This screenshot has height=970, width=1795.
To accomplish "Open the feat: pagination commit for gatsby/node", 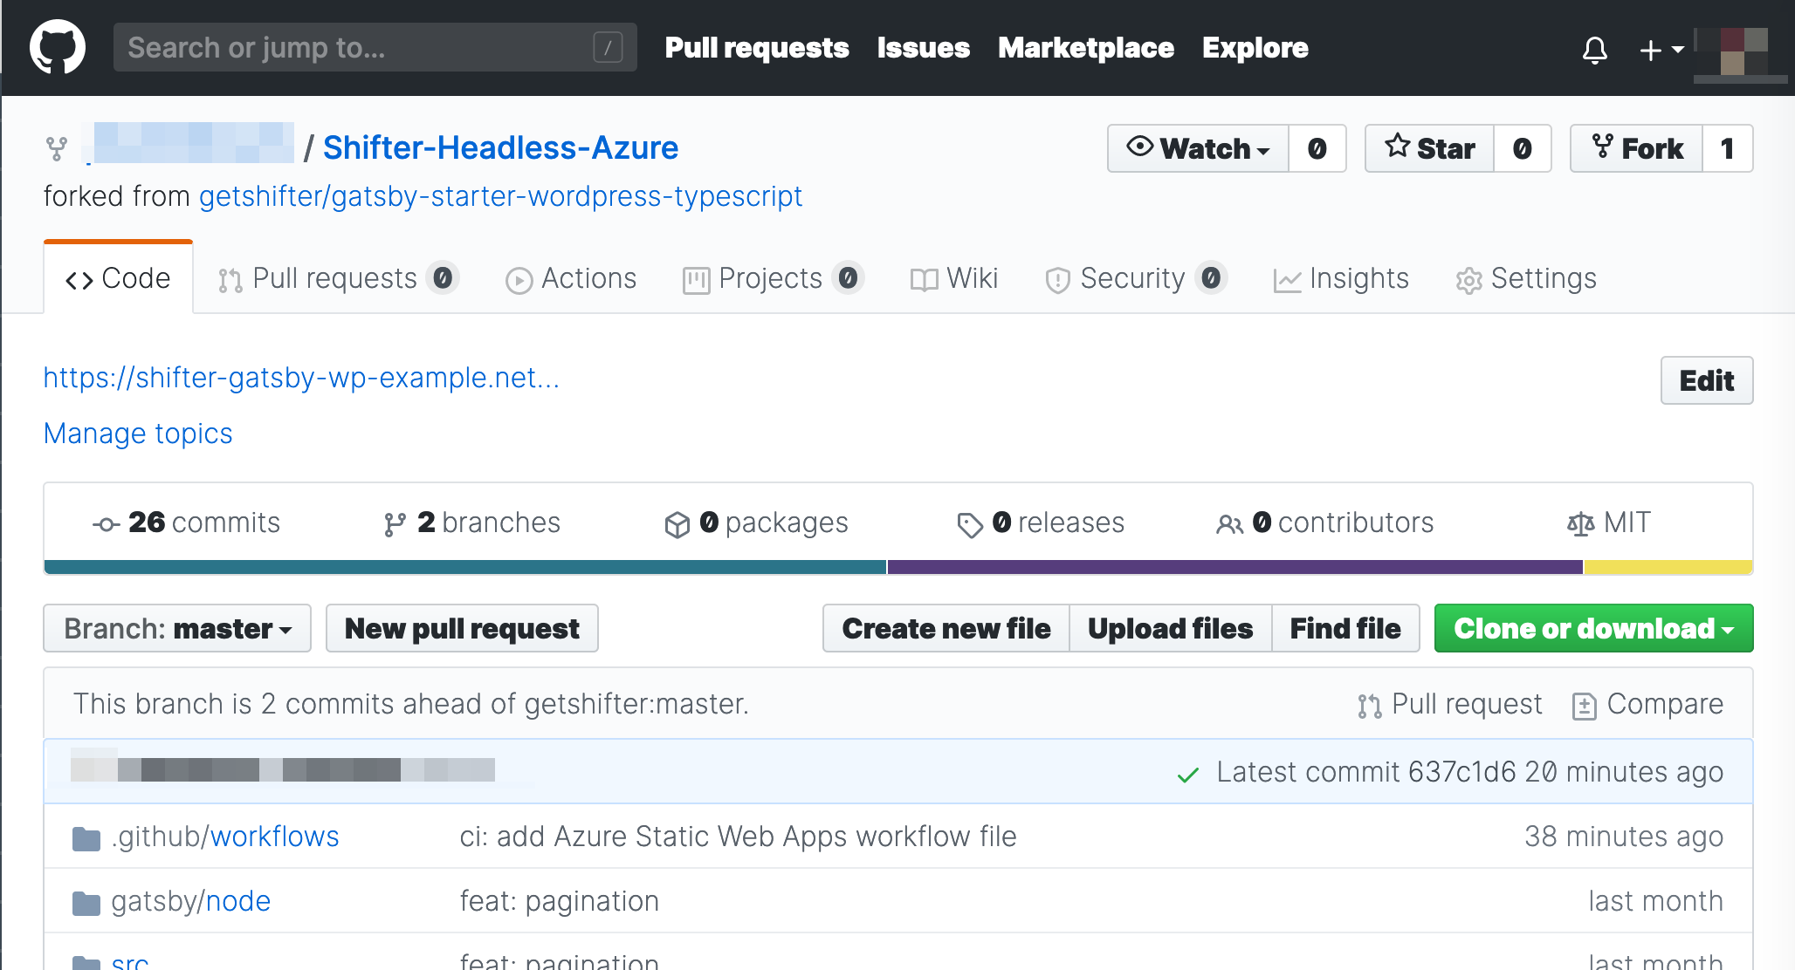I will [560, 901].
